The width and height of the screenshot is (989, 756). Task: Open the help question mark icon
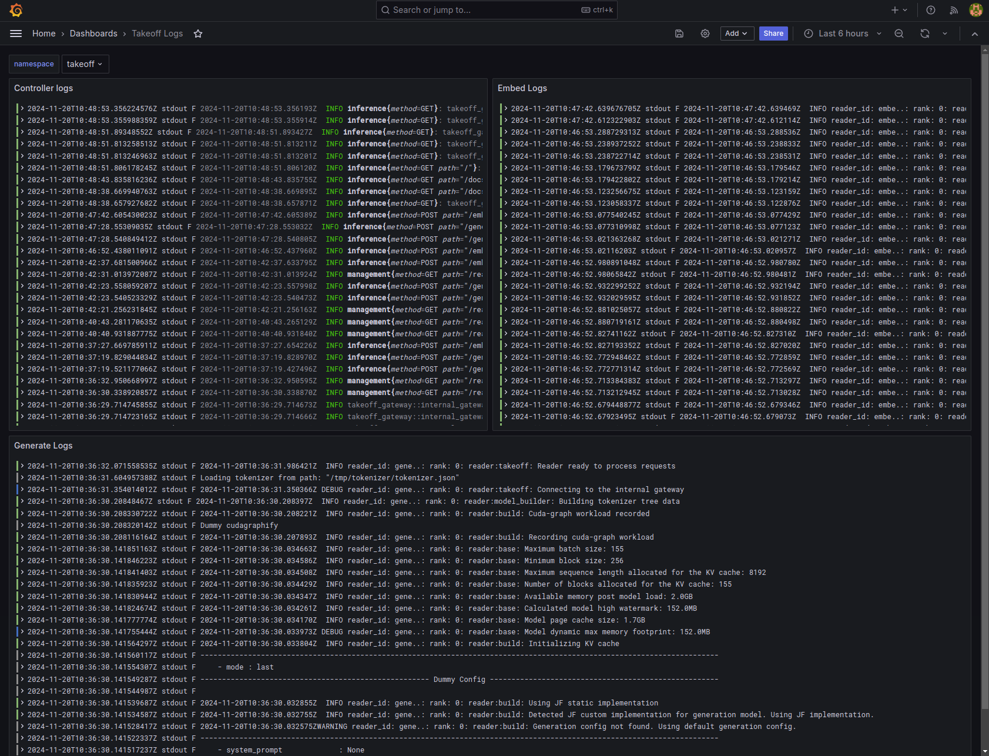pyautogui.click(x=931, y=10)
